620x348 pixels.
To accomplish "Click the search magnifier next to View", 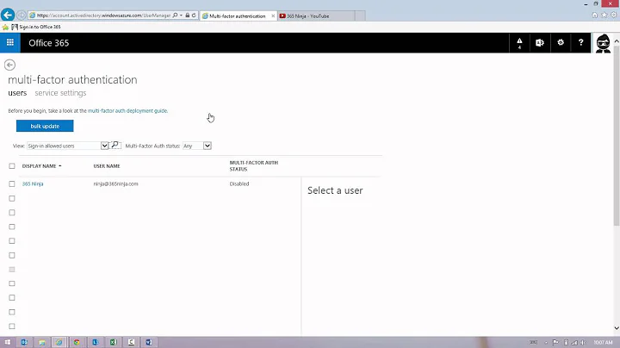I will point(115,145).
